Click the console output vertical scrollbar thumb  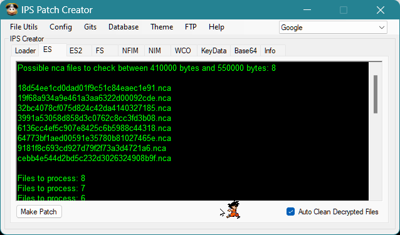click(x=376, y=94)
